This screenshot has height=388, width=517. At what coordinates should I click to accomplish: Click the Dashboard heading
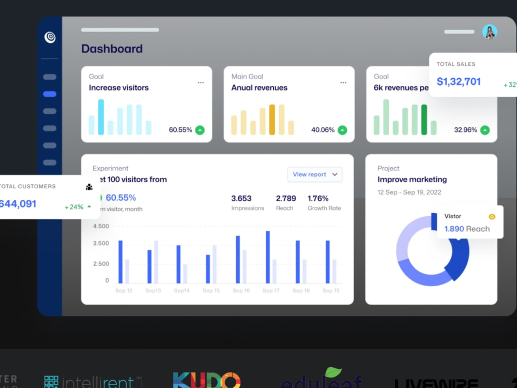coord(112,49)
